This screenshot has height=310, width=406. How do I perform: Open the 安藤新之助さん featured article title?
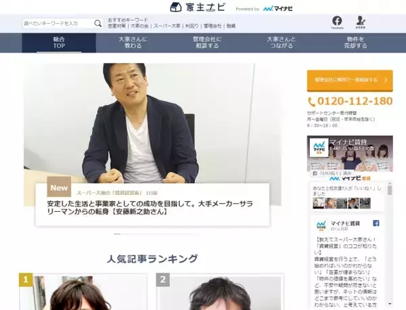[157, 207]
